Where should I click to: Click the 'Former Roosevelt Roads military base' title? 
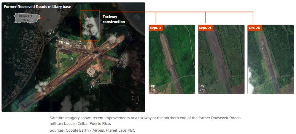(37, 7)
